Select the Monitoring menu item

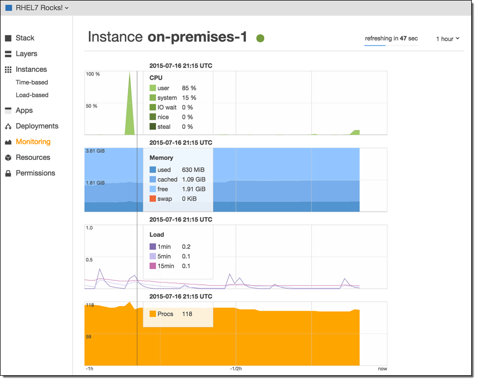pos(33,142)
